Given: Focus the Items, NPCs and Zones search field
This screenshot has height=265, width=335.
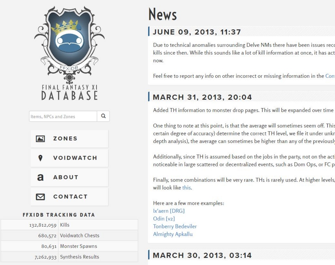Looking at the screenshot, I should (63, 116).
